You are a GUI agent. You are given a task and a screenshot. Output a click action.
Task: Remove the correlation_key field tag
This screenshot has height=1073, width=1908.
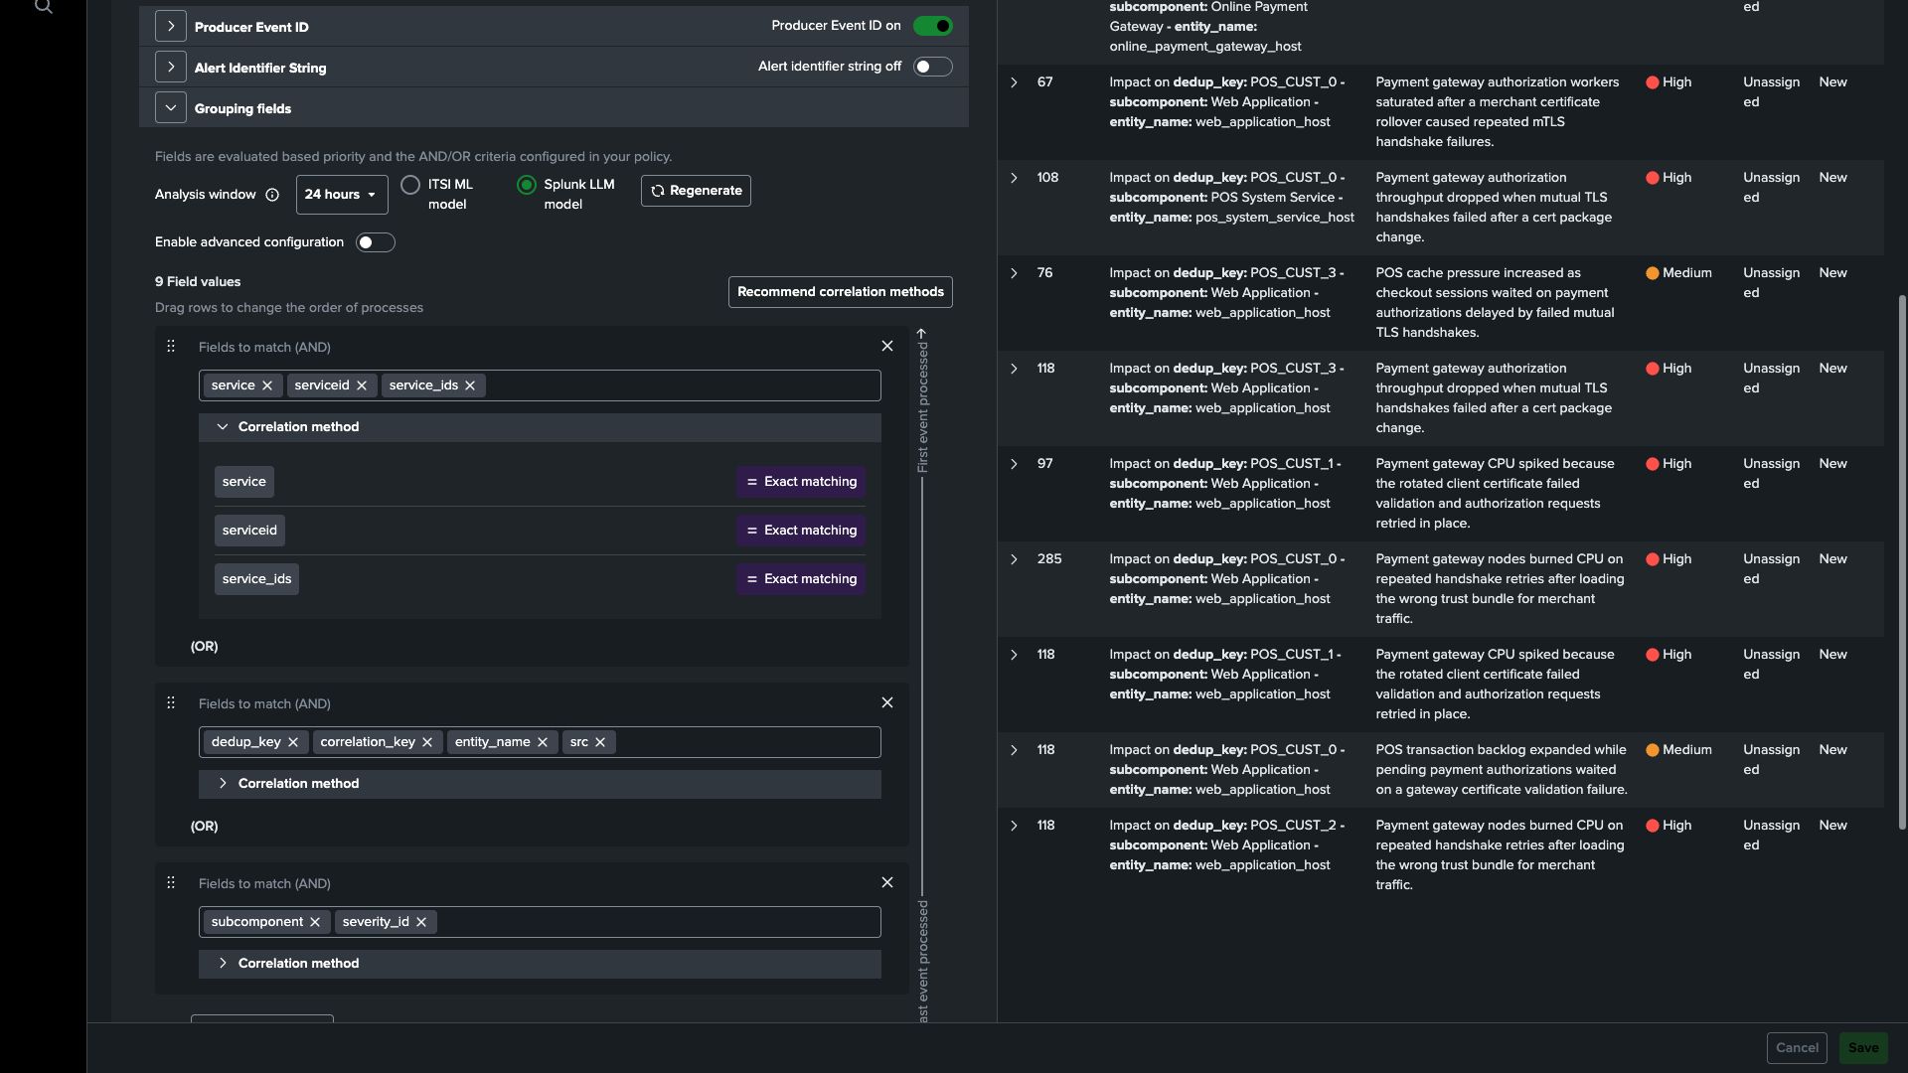coord(427,742)
